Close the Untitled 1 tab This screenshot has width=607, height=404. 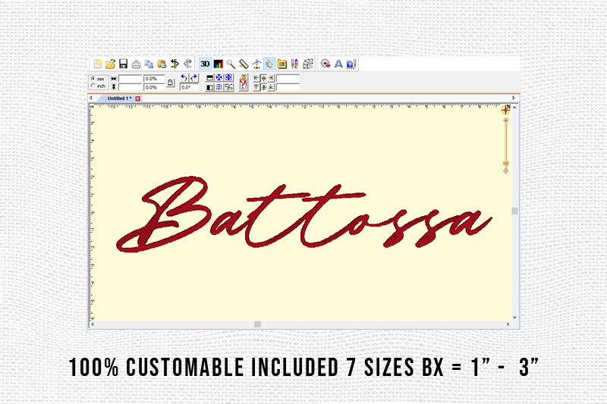coord(137,99)
